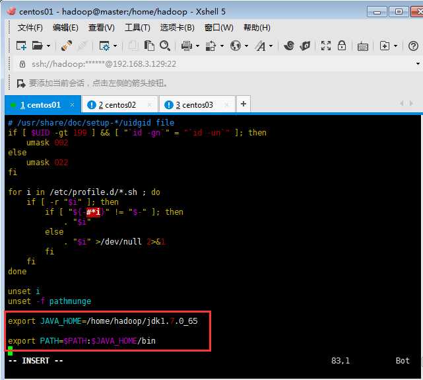Click the export JAVA_HOME line
This screenshot has height=380, width=423.
coord(103,321)
